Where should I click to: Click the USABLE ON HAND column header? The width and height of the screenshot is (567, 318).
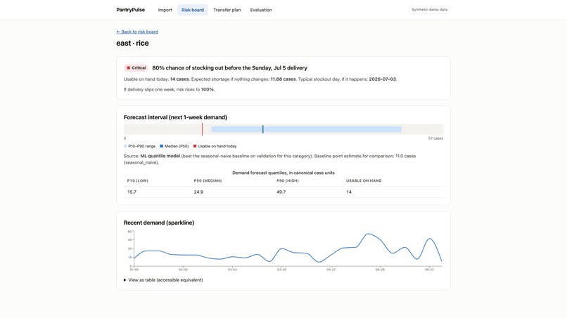point(364,181)
